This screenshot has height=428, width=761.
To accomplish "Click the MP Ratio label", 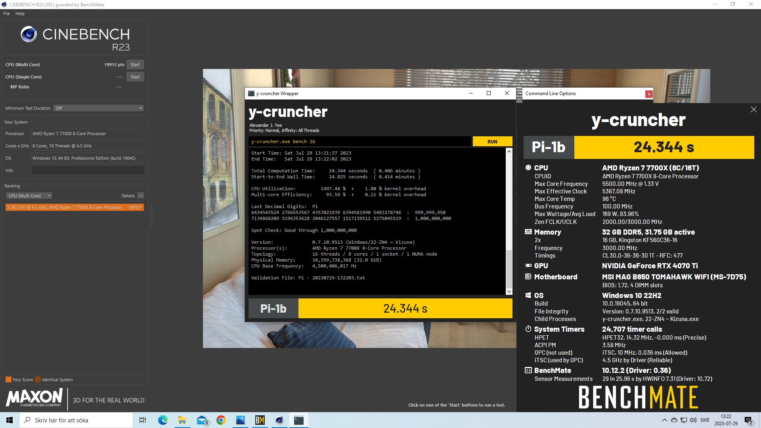I will 20,87.
